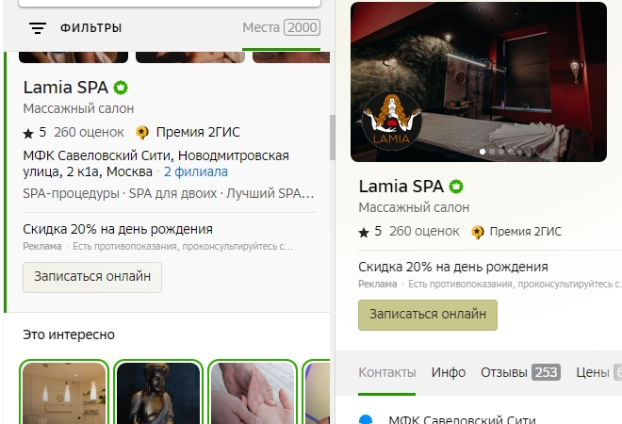Open the filters icon
This screenshot has height=424, width=622.
click(x=38, y=28)
